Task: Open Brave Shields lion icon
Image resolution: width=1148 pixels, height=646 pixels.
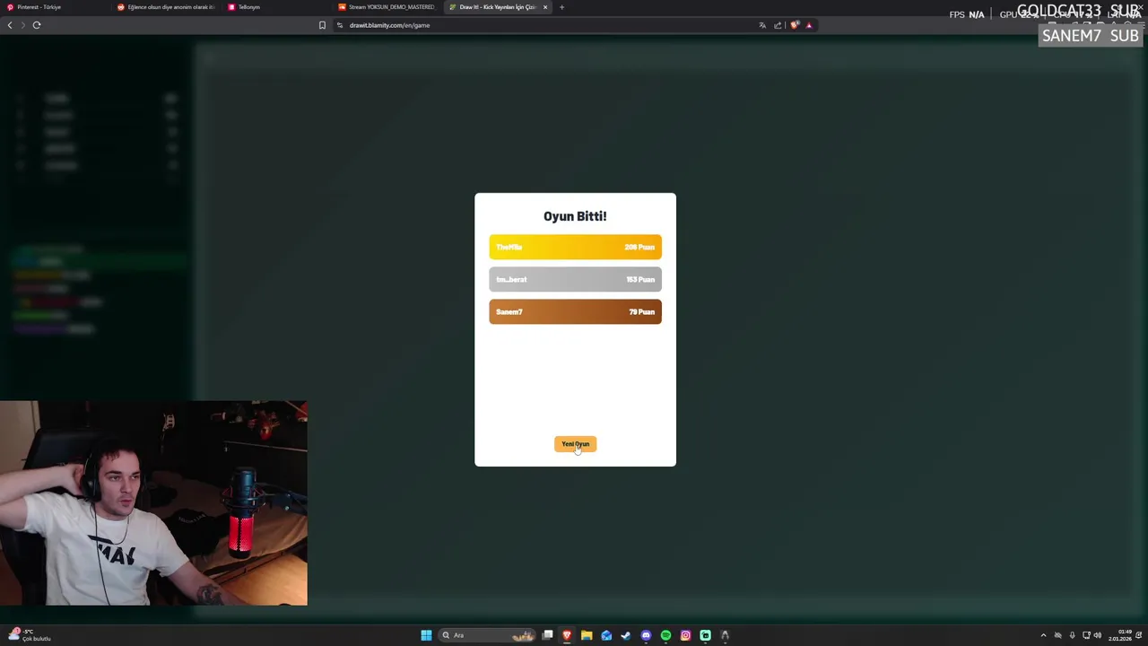Action: 795,25
